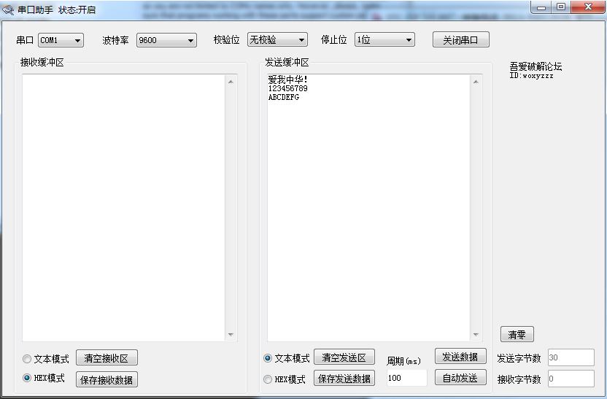607x399 pixels.
Task: Click the serial assistant title bar icon
Action: 8,9
